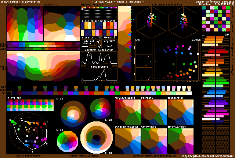The height and width of the screenshot is (158, 235).
Task: Click the 'close cols: 70% li-match' label
Action: point(99,37)
